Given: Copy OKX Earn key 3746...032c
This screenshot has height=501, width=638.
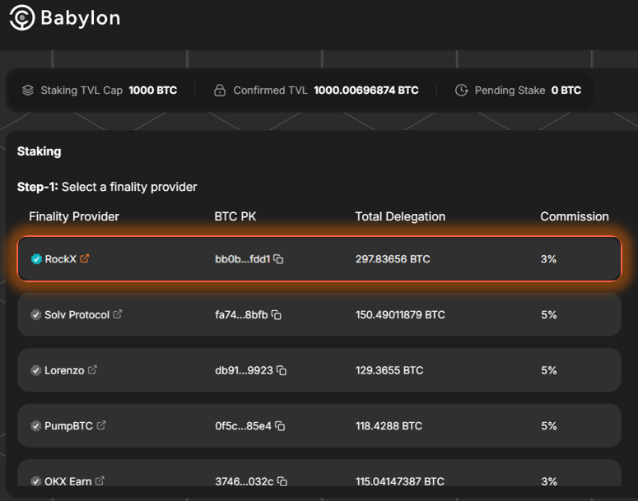Looking at the screenshot, I should click(x=282, y=481).
